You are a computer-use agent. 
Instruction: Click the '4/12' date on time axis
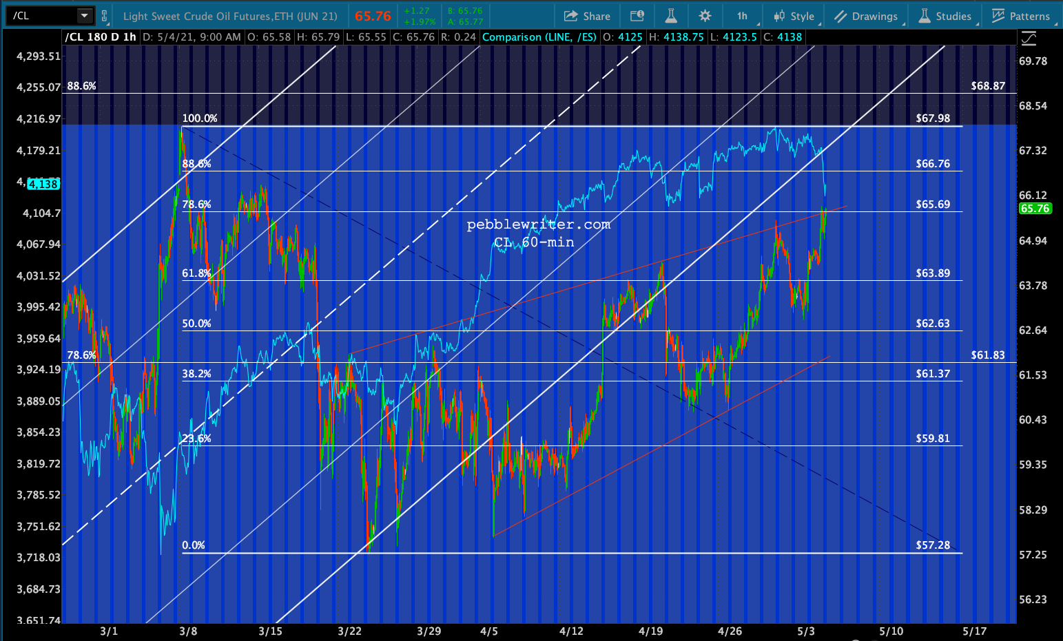[571, 631]
